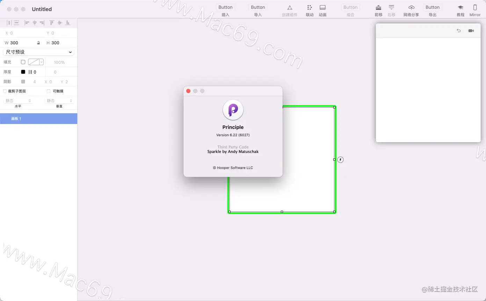Align selected layers to top edges

52,23
